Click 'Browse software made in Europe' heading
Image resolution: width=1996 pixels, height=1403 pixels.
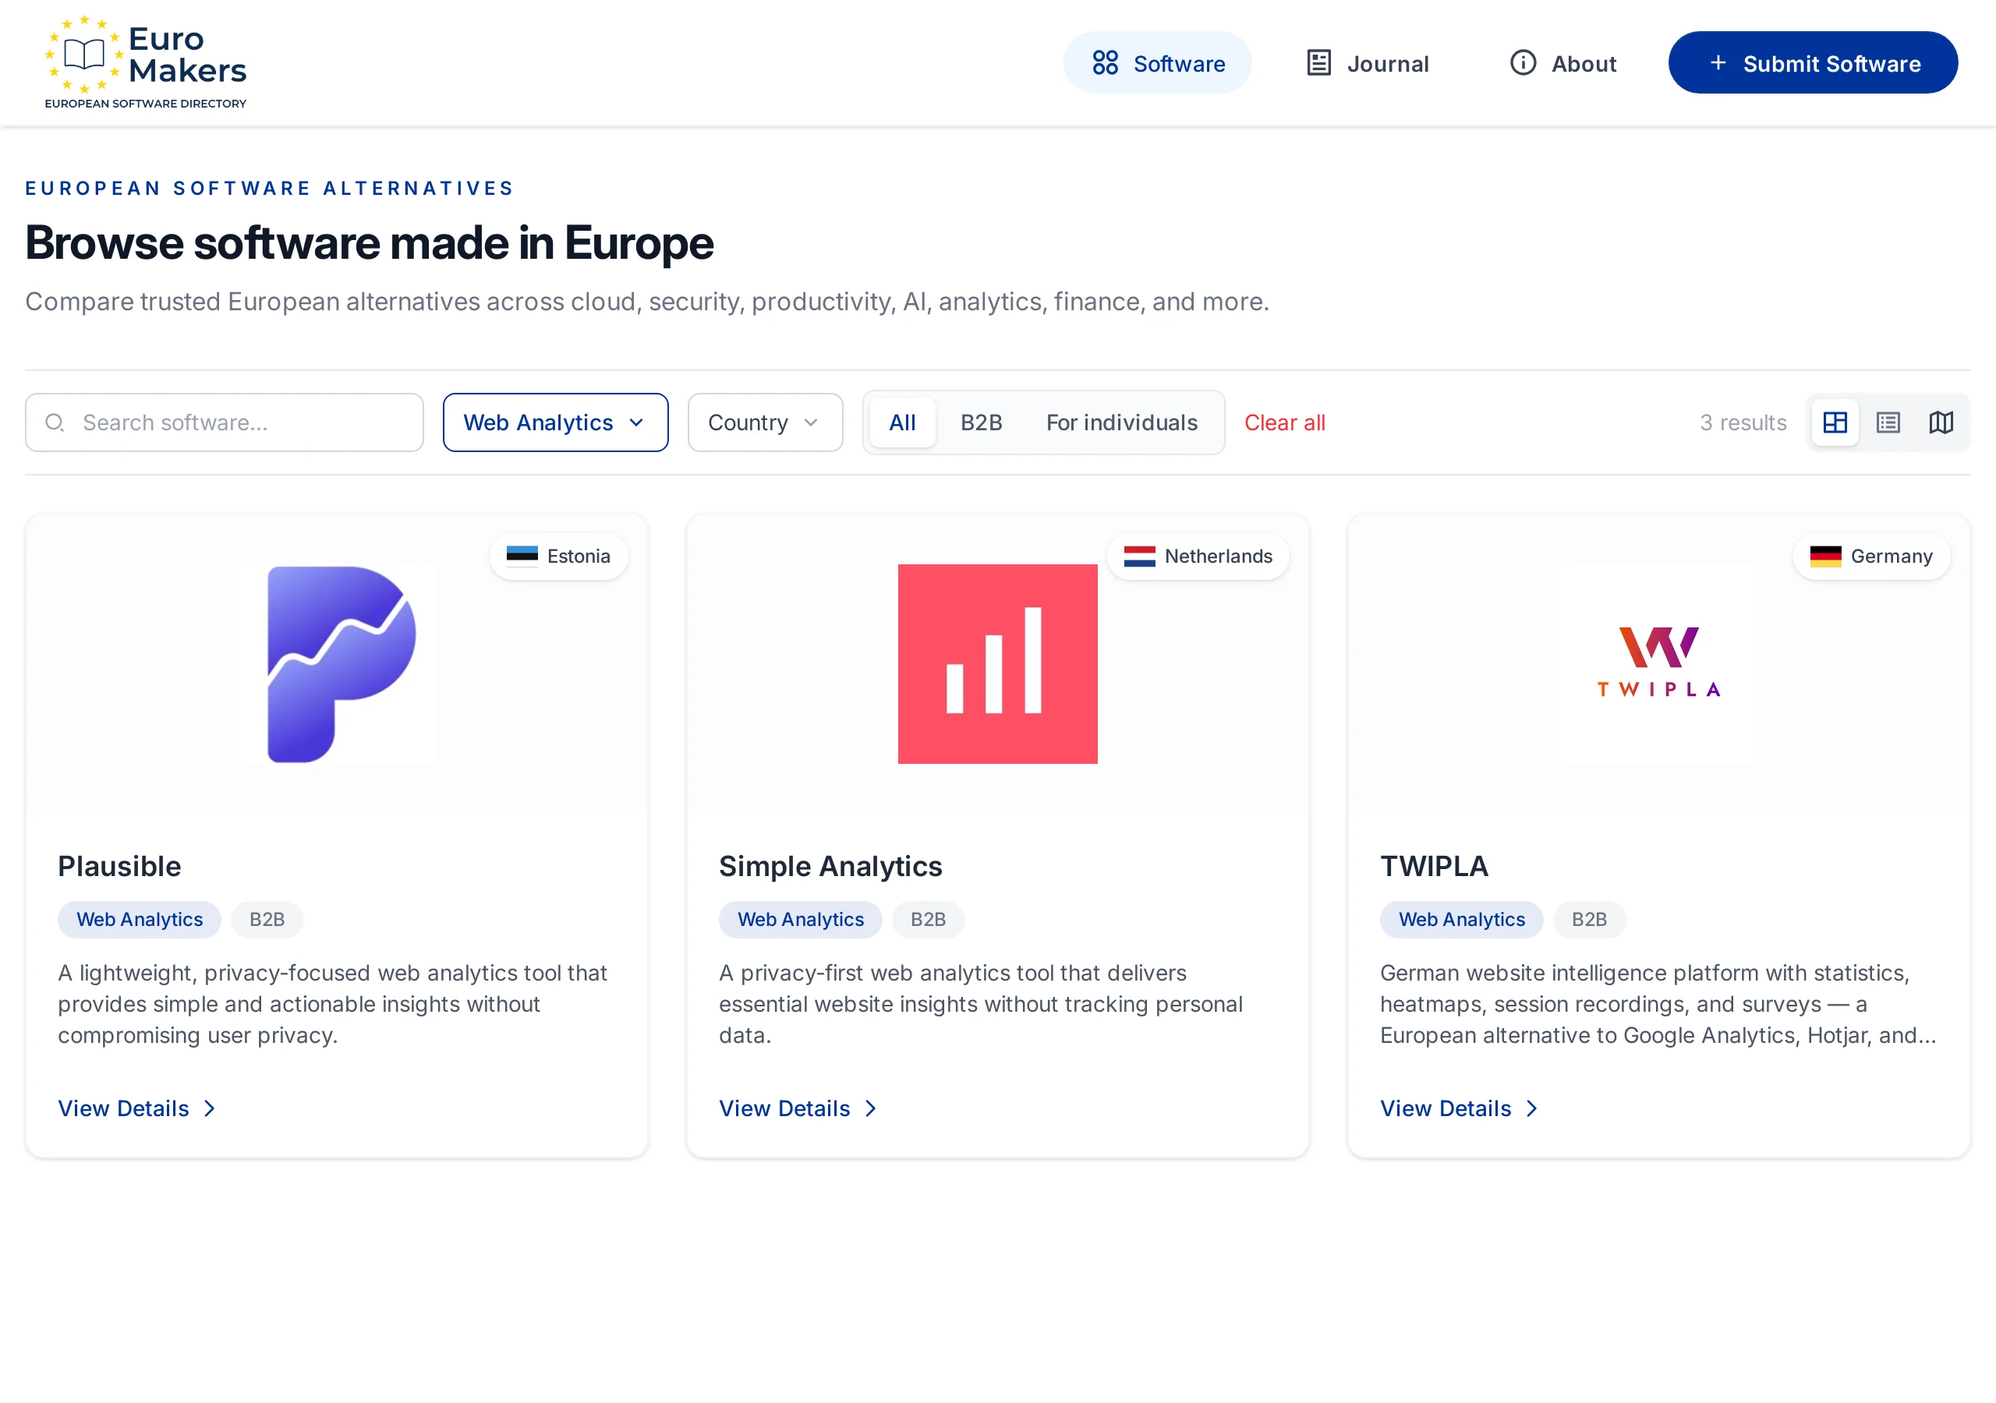click(370, 242)
